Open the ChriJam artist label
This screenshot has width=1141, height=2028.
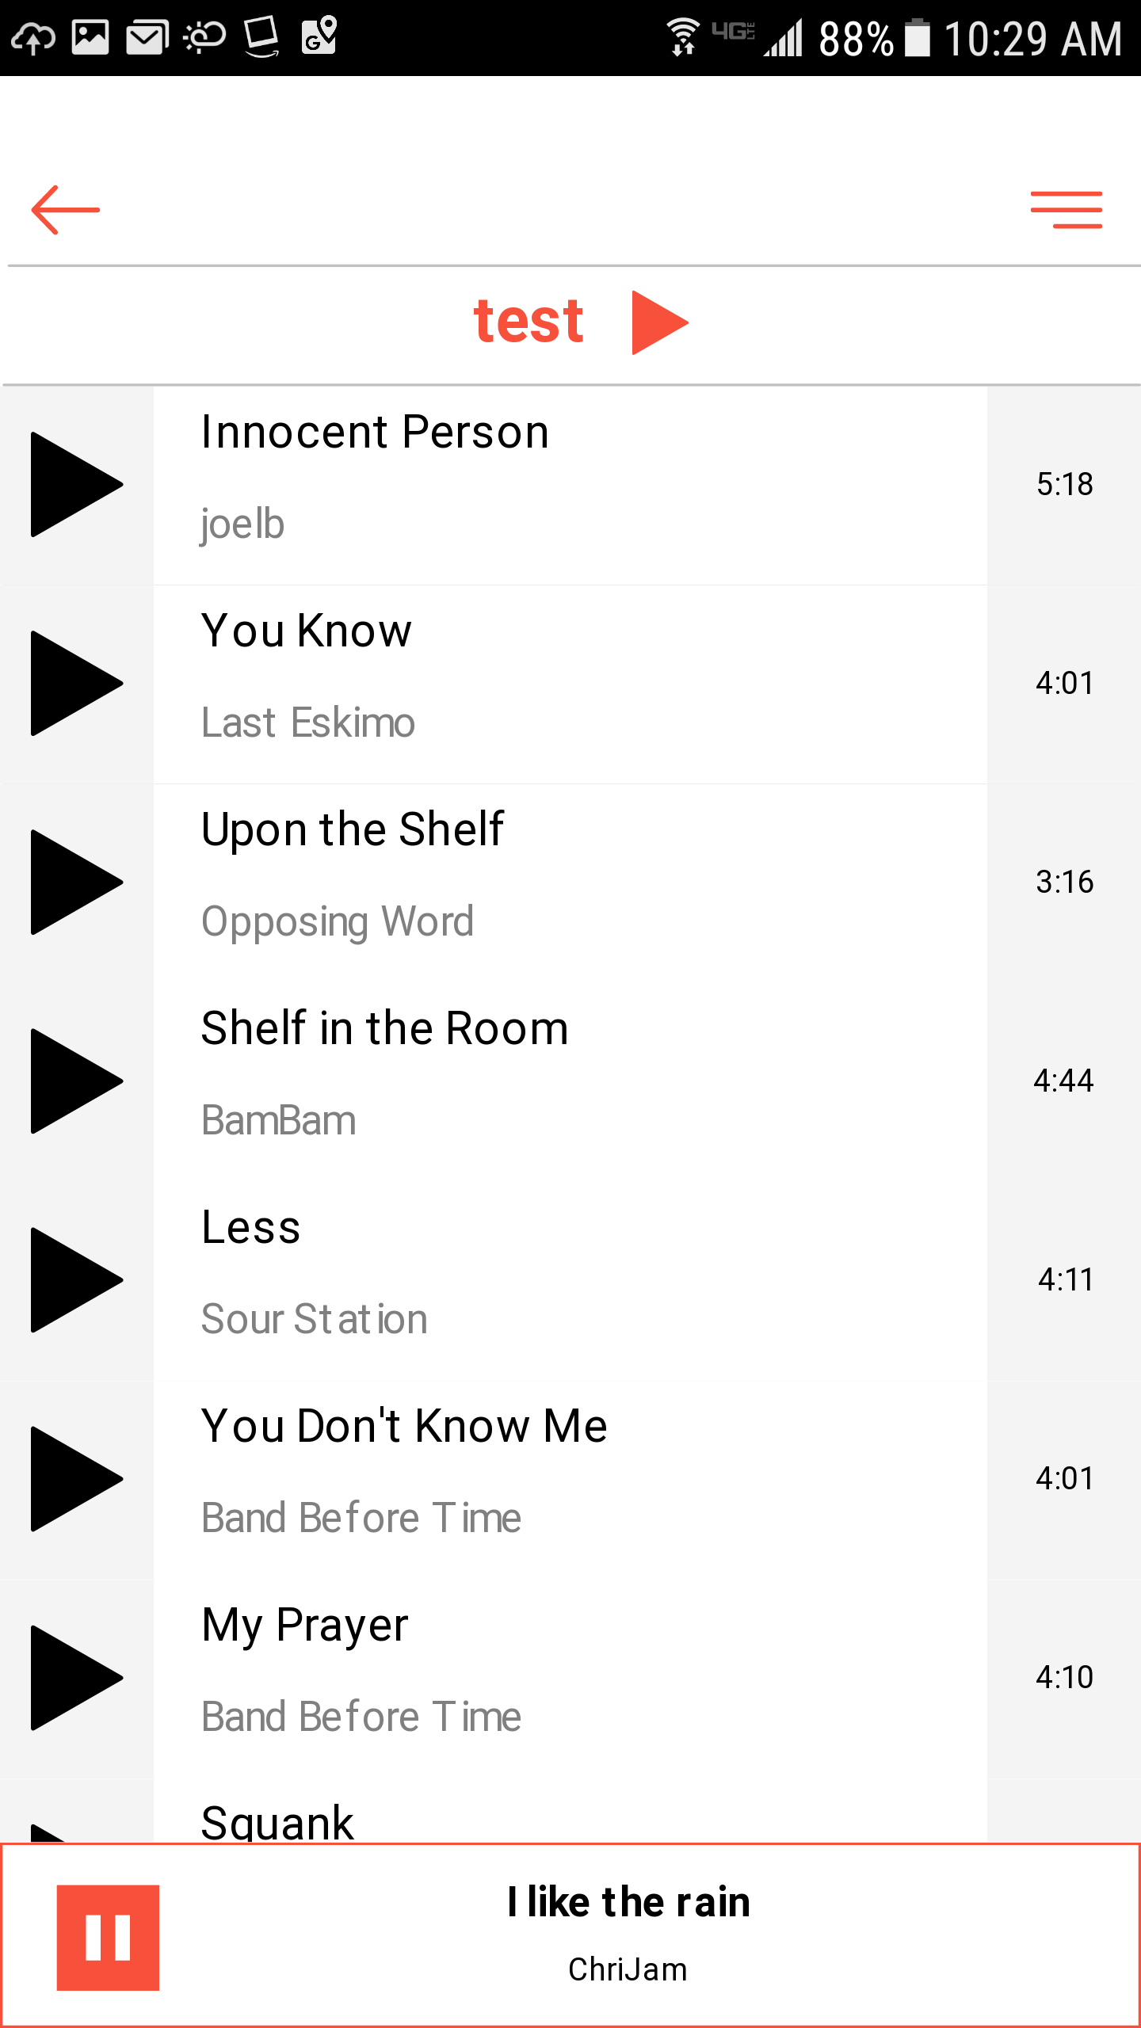(628, 1969)
